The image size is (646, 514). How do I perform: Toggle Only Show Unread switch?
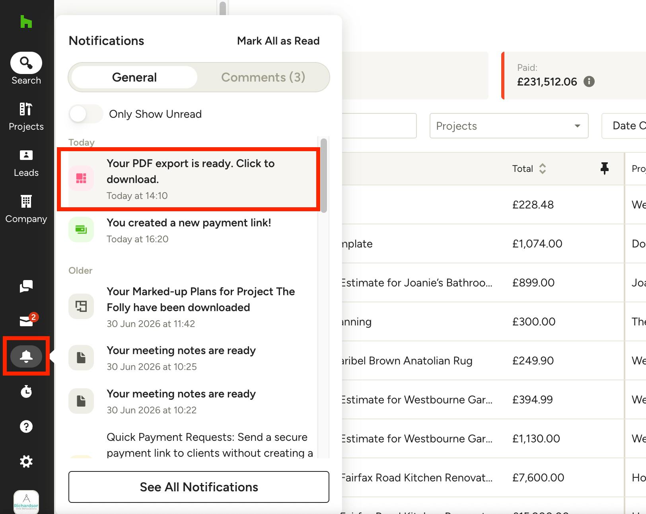86,114
